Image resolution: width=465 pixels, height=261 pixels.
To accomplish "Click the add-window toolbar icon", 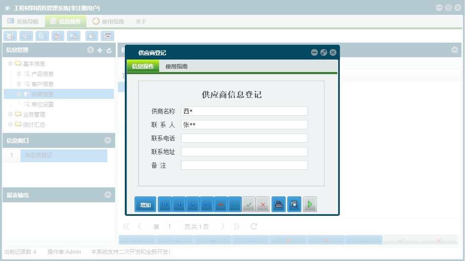I will pyautogui.click(x=92, y=36).
